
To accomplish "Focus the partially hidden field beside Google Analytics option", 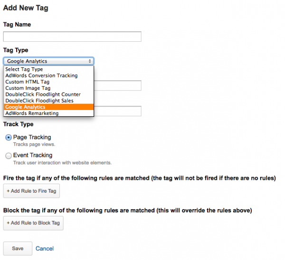I will 118,111.
